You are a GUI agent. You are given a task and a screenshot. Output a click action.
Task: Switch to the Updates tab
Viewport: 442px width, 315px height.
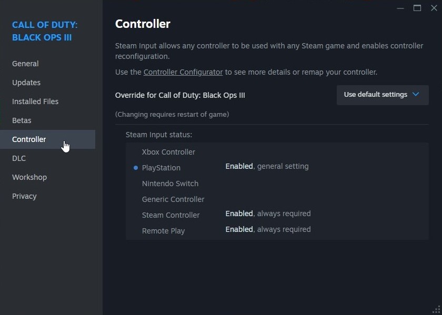coord(26,83)
